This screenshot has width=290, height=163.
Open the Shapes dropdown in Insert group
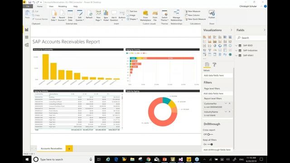point(132,19)
